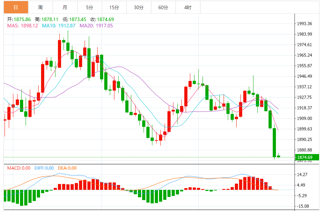Click the 1937.12 price axis label
This screenshot has width=324, height=211.
pos(304,87)
